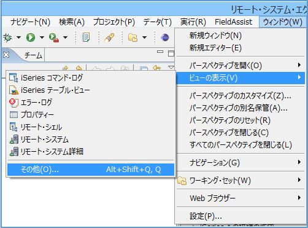The image size is (308, 228).
Task: Select その他(O)... in view submenu
Action: pos(91,170)
